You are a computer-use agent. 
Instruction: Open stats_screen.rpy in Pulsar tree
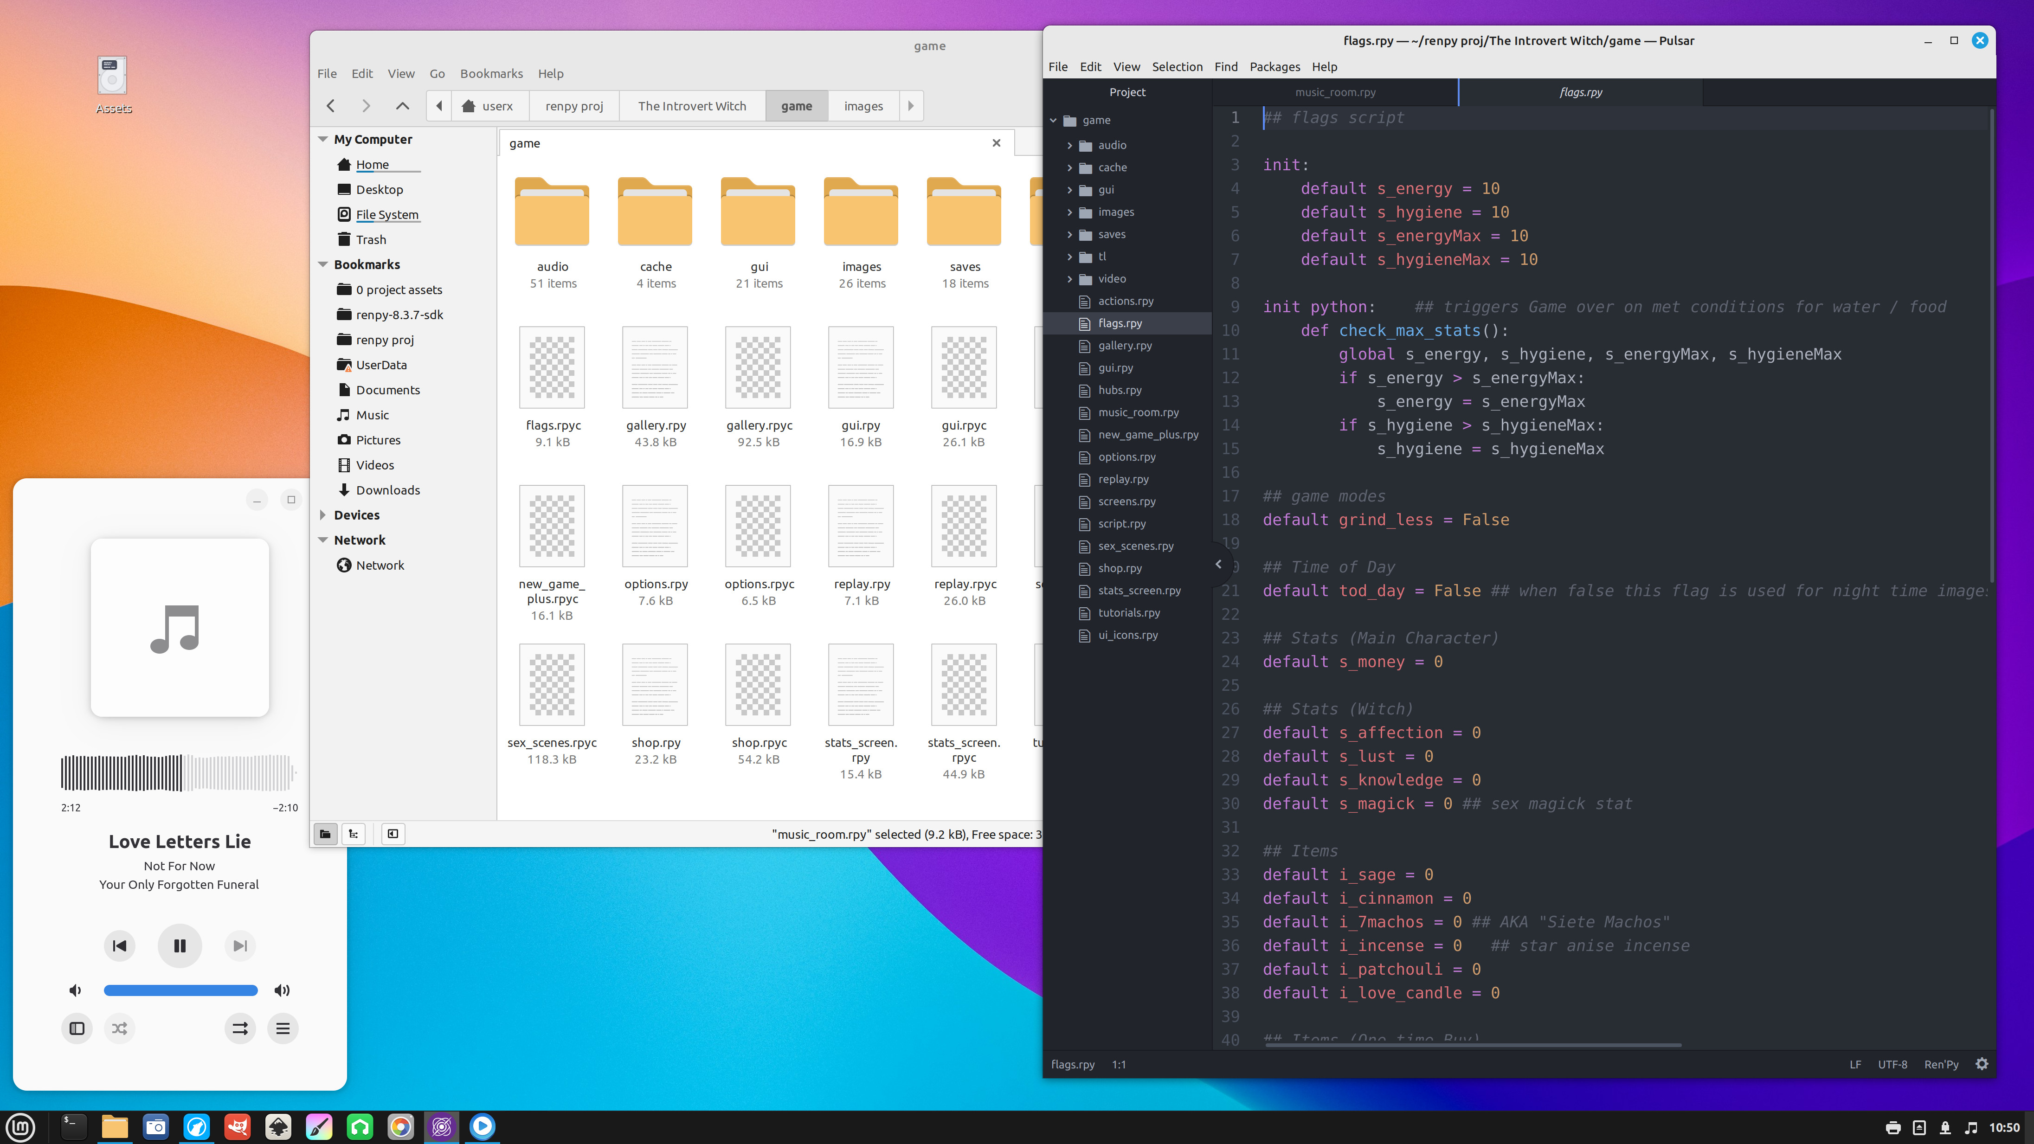click(x=1139, y=590)
